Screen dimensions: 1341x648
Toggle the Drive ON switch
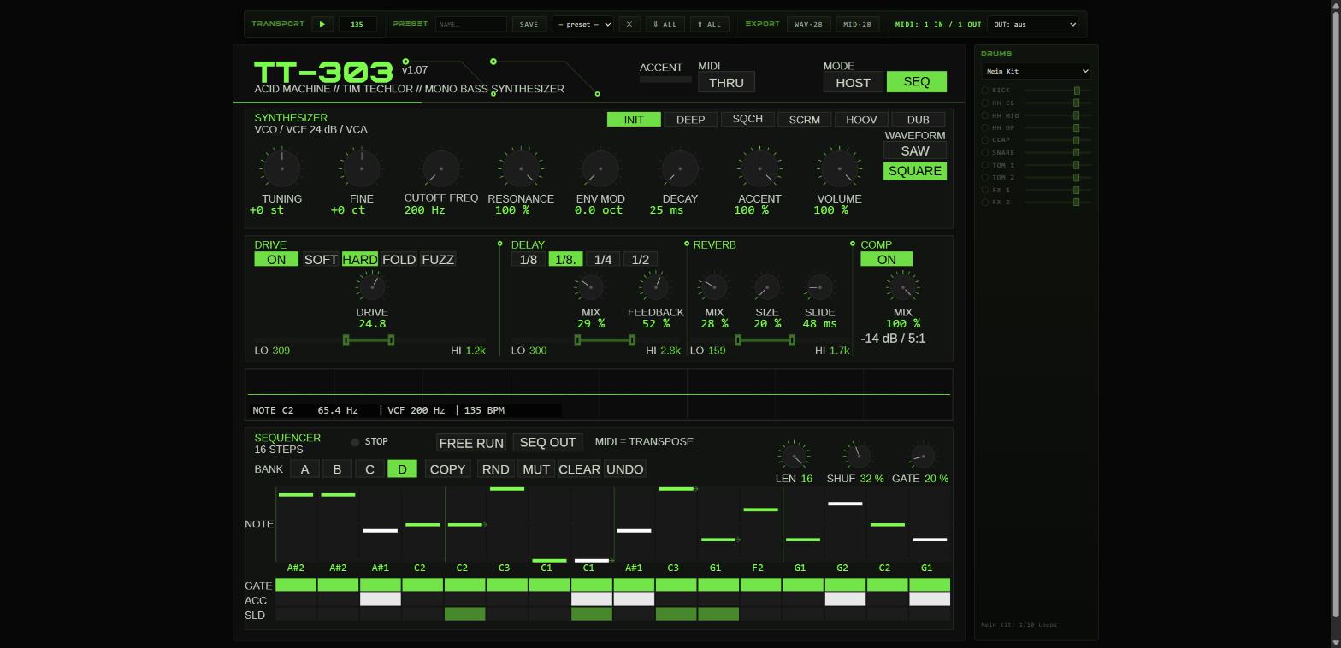276,259
